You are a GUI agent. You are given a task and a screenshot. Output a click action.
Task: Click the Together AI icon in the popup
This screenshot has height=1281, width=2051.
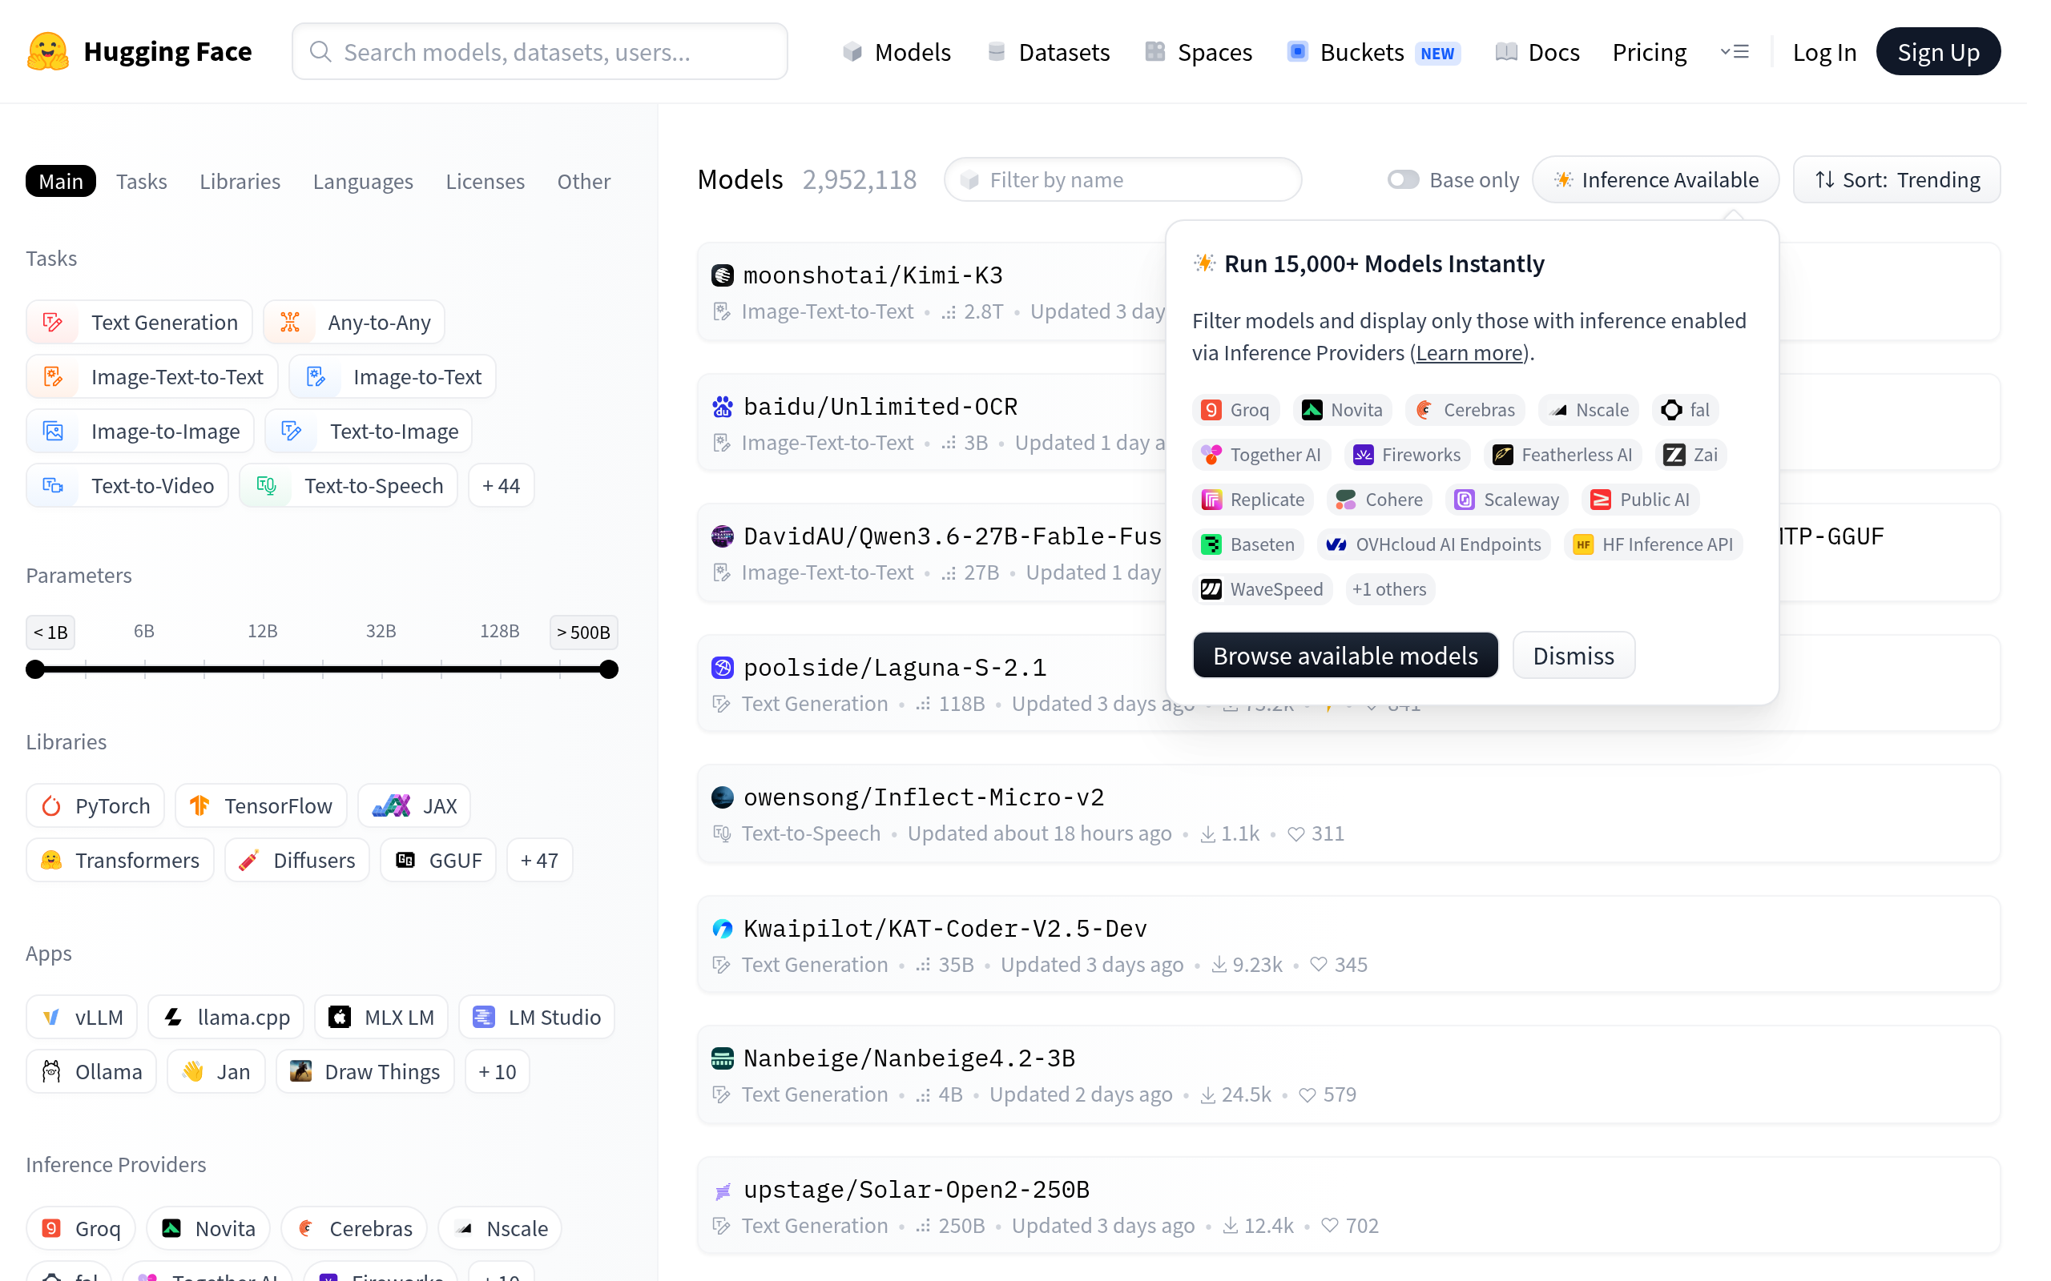1211,455
